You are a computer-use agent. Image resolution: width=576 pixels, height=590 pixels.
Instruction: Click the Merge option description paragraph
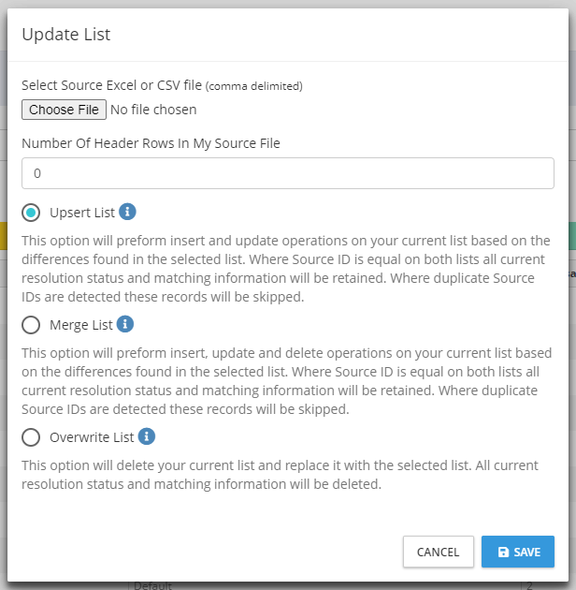point(286,381)
